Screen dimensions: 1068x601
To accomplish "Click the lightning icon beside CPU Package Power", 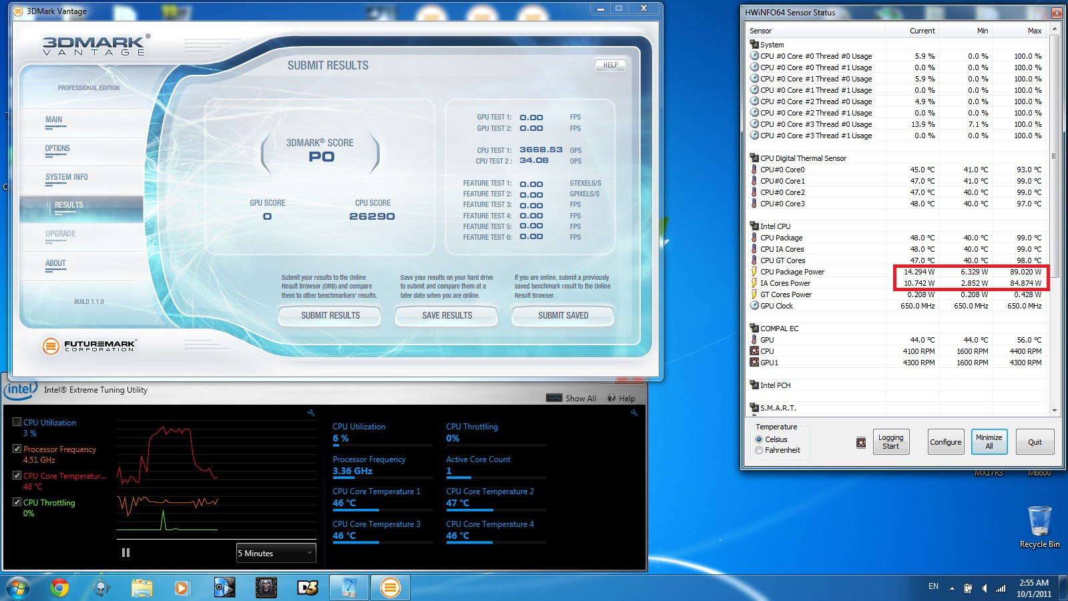I will [754, 272].
